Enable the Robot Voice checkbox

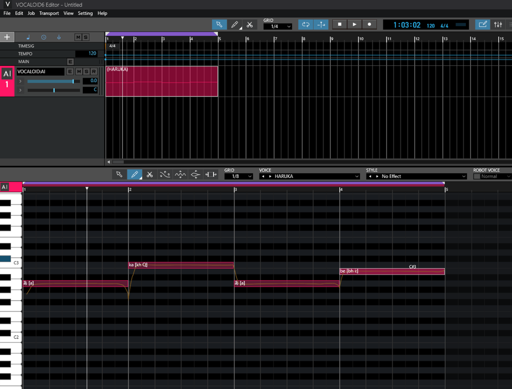coord(477,176)
